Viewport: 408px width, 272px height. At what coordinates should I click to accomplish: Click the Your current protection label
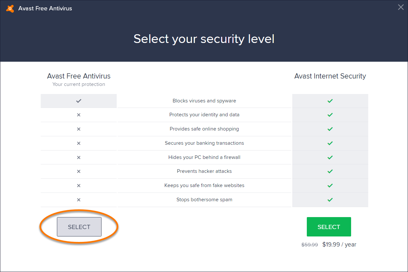pos(79,84)
